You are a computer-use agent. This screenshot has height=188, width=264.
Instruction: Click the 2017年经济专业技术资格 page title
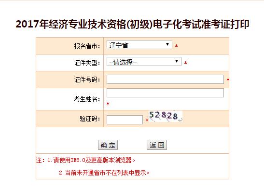pos(132,24)
